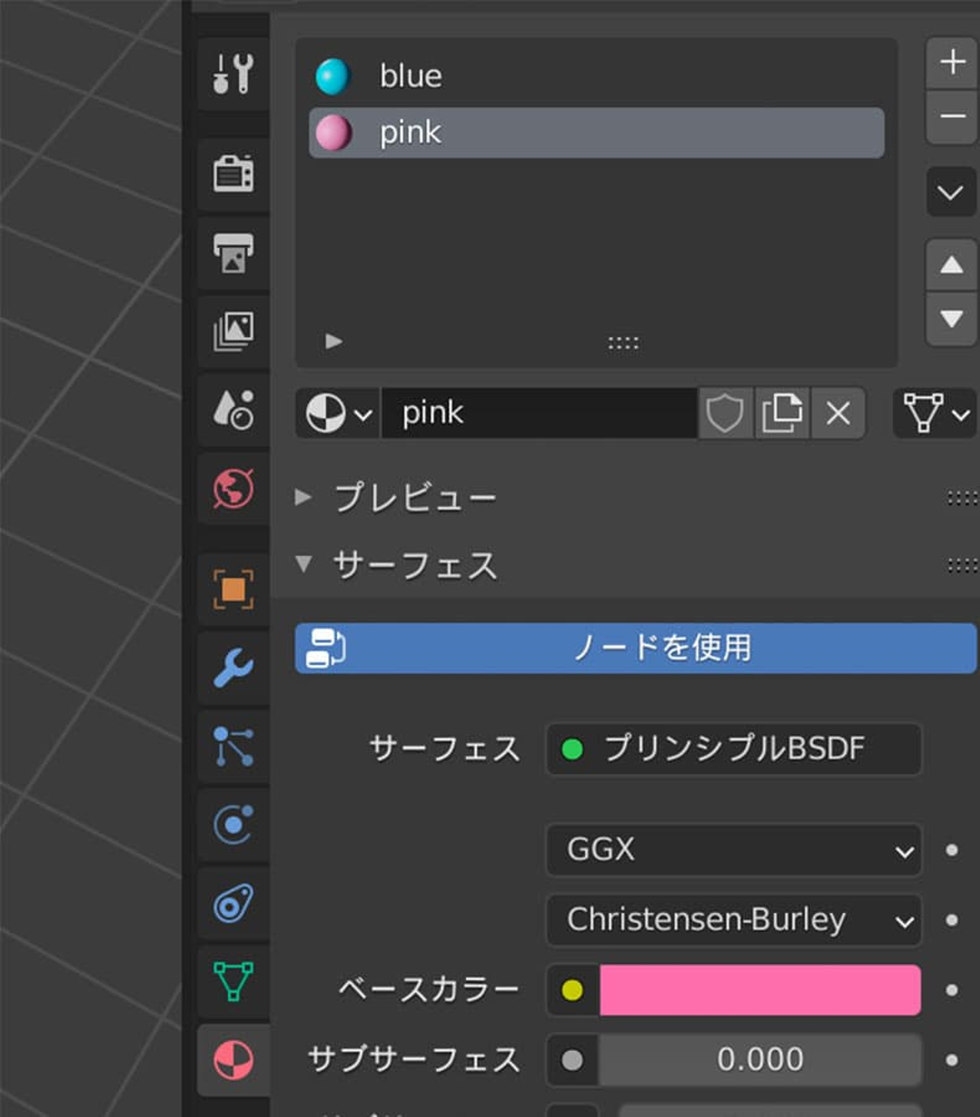Open the World properties tab

pos(233,488)
